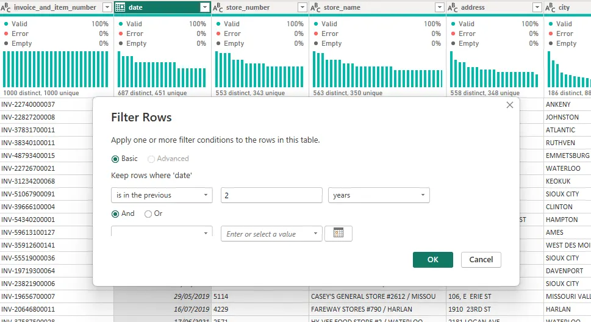Click the store_number column type icon
This screenshot has height=322, width=591.
pos(218,7)
